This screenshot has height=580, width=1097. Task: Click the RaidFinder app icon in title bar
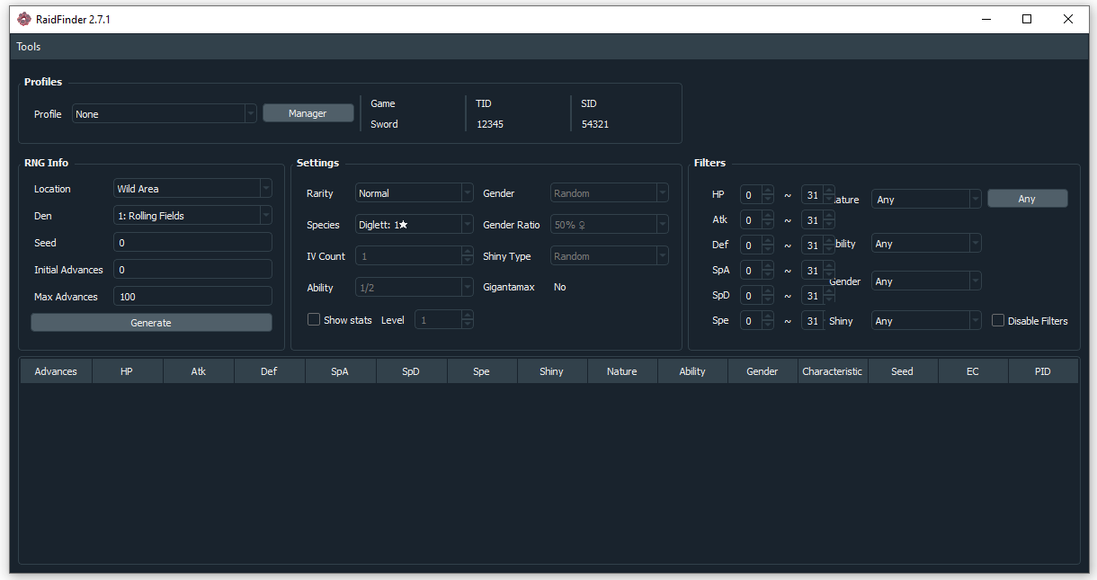[x=24, y=19]
